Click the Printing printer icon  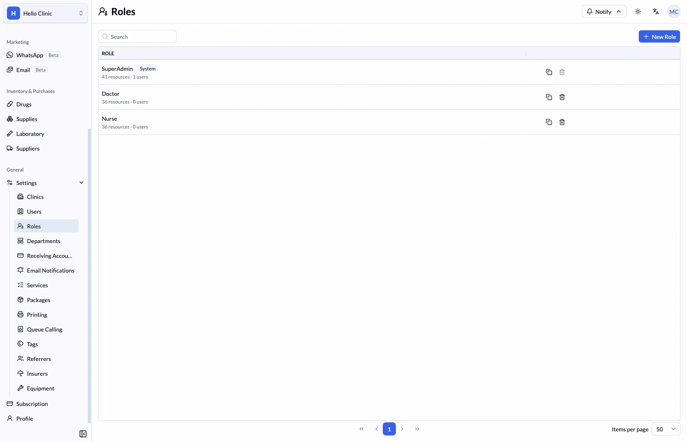(x=20, y=314)
